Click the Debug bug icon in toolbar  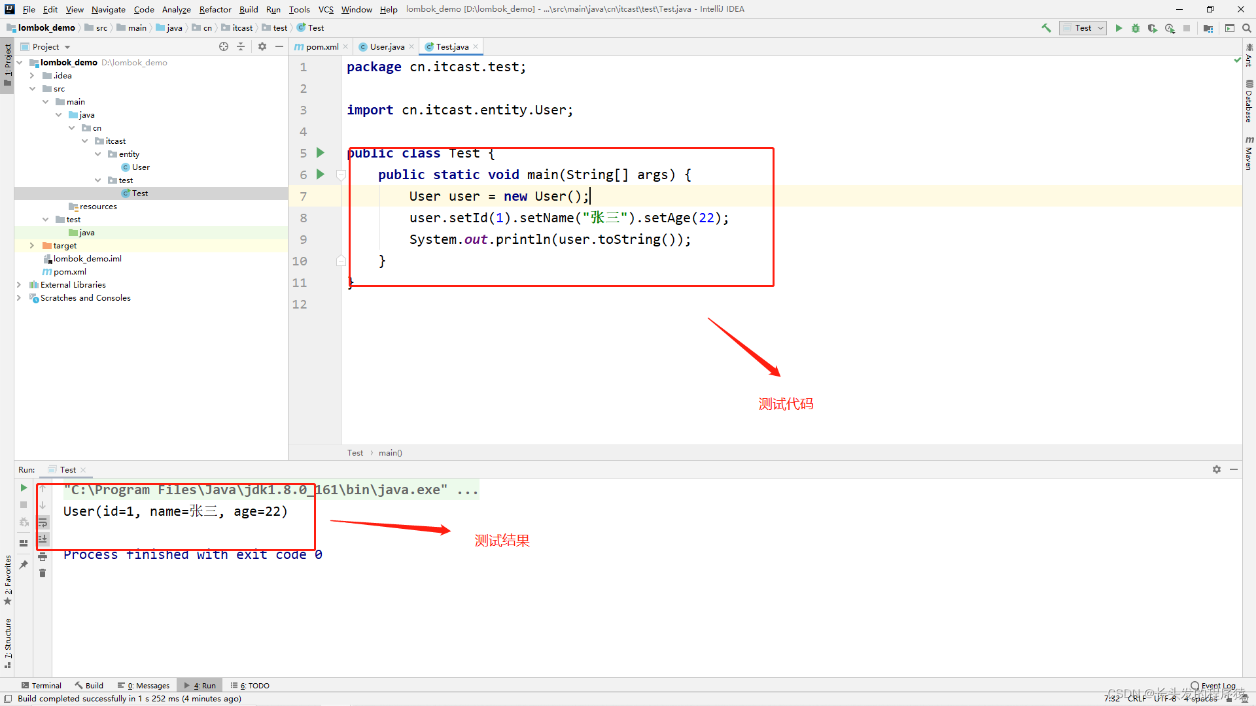(1136, 28)
